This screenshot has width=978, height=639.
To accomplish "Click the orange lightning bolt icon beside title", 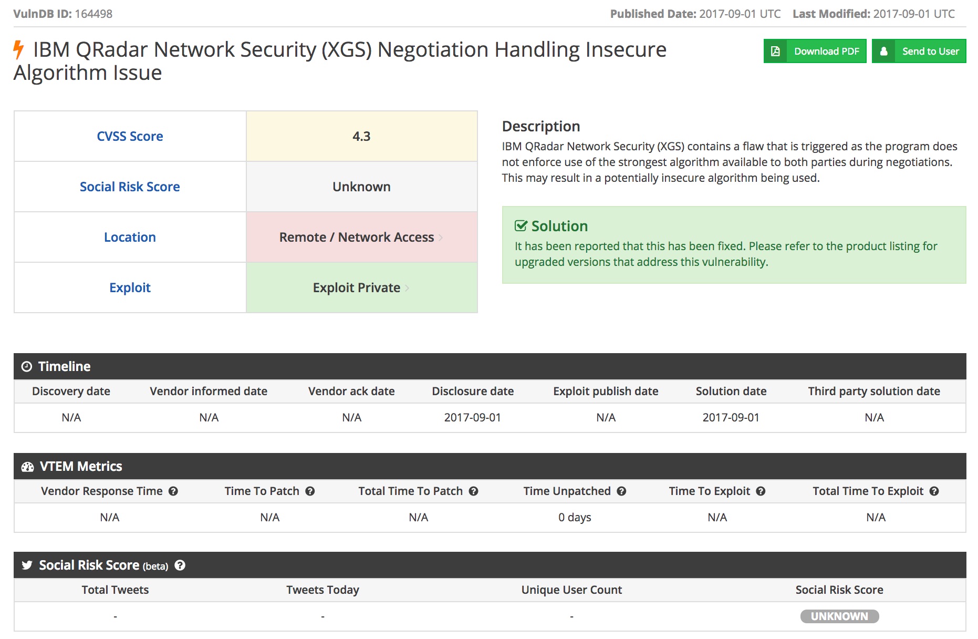I will coord(19,50).
